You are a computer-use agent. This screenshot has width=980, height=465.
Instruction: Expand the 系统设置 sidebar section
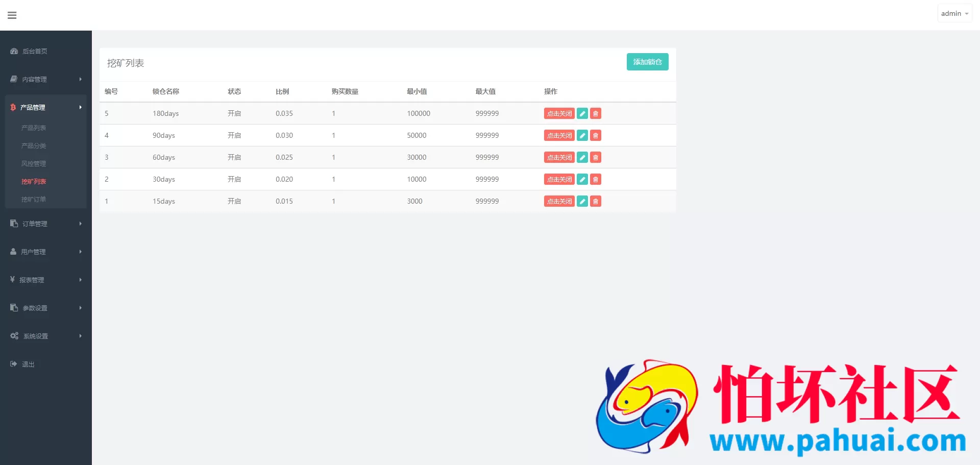point(45,336)
